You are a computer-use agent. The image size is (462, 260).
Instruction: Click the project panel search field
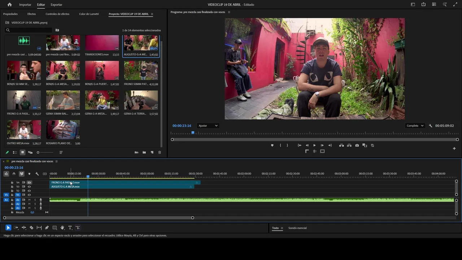click(29, 30)
